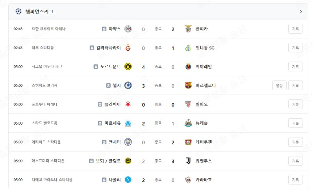This screenshot has width=313, height=194.
Task: Open 기록 for the 맨시티 vs 레버쿠젠 match
Action: pos(295,142)
